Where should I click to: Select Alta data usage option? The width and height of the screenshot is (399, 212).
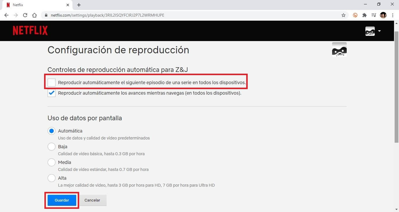click(x=51, y=178)
